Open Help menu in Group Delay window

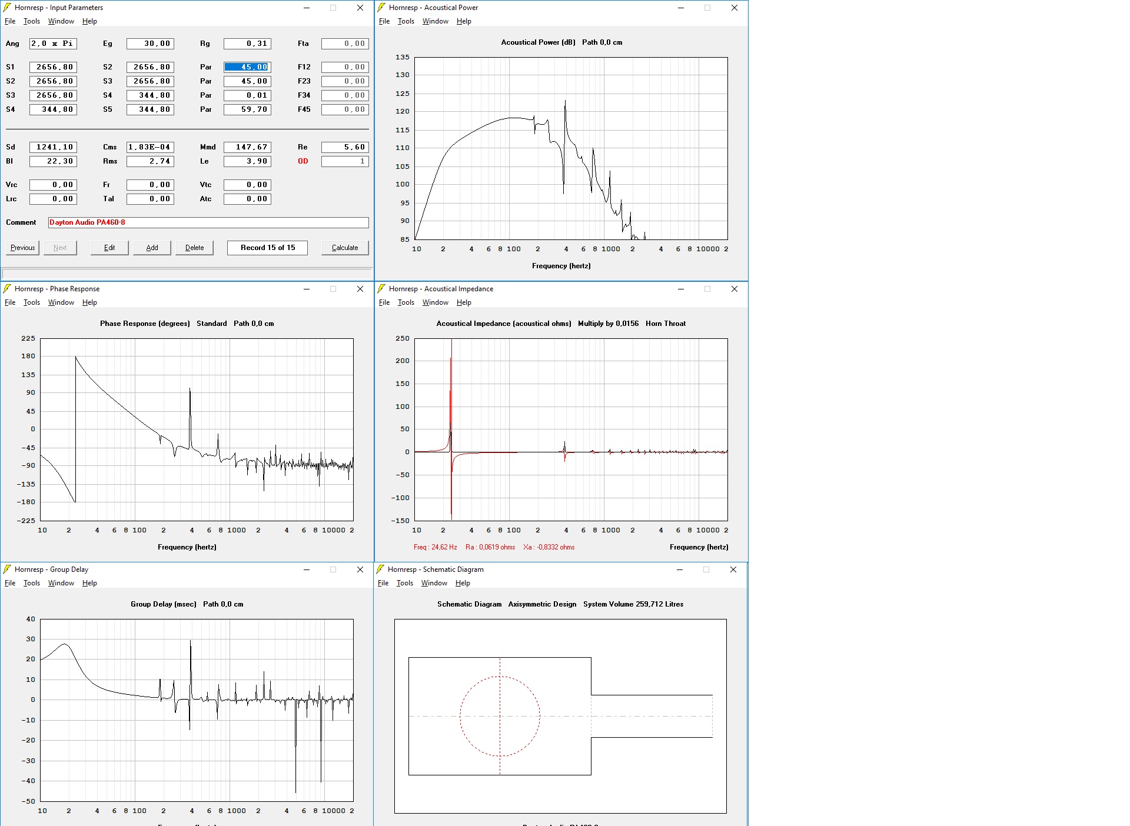[x=89, y=583]
